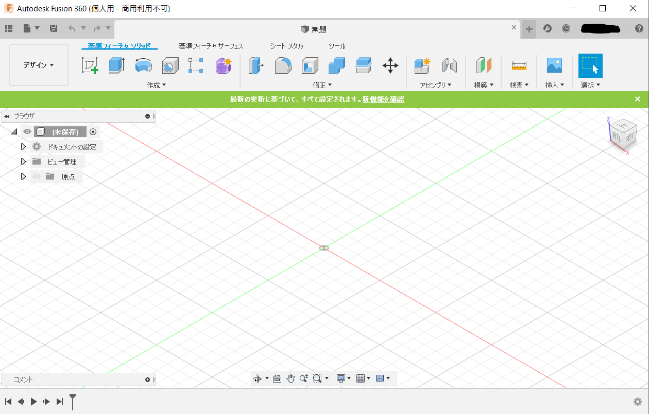The image size is (649, 414).
Task: Collapse the (未保存) root node triangle
Action: coord(14,132)
